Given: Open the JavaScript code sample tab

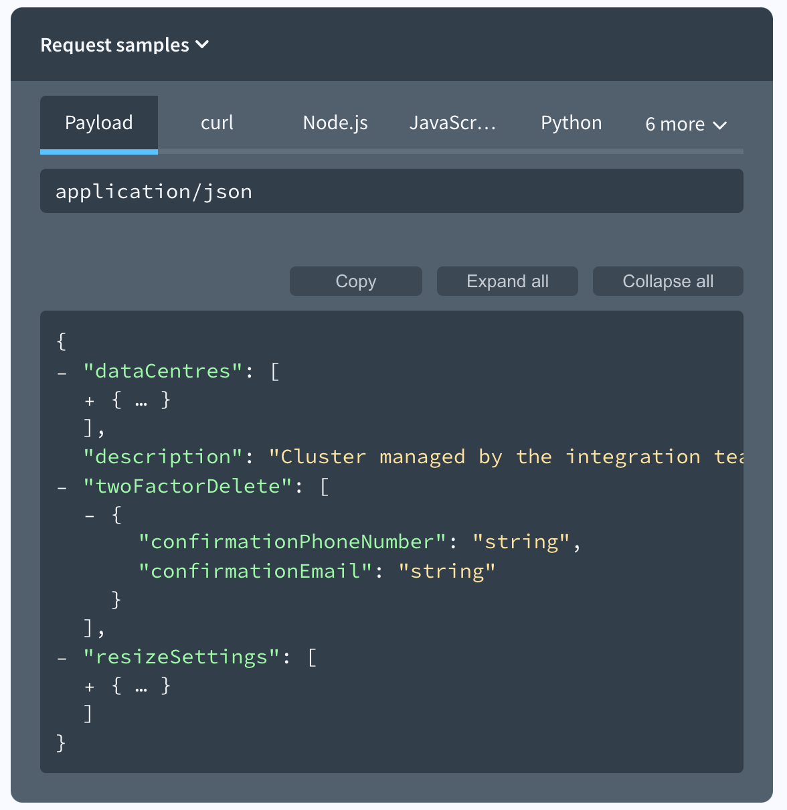Looking at the screenshot, I should 452,123.
